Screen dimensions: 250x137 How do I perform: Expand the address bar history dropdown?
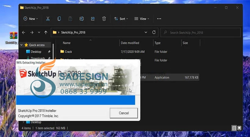(x=146, y=33)
